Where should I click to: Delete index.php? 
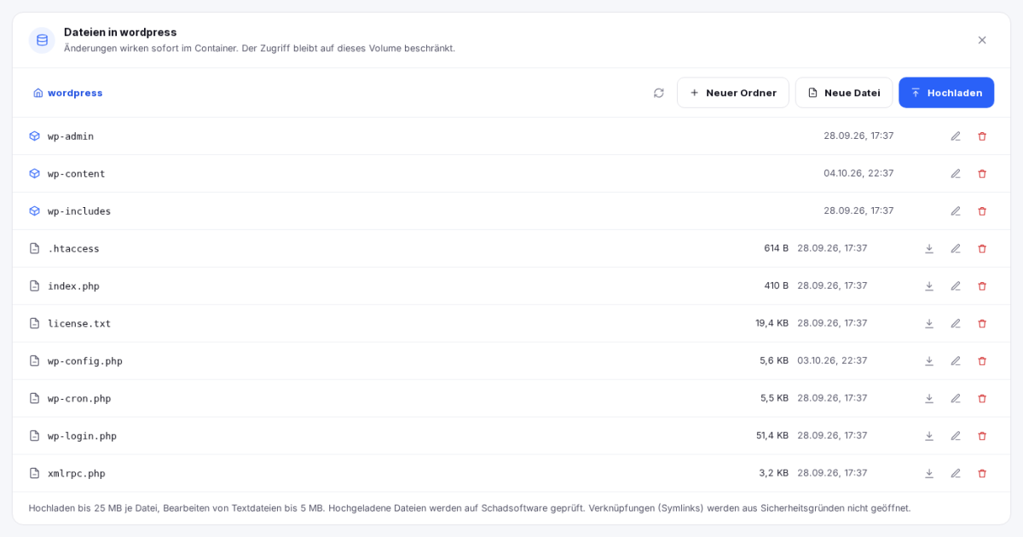pyautogui.click(x=982, y=286)
